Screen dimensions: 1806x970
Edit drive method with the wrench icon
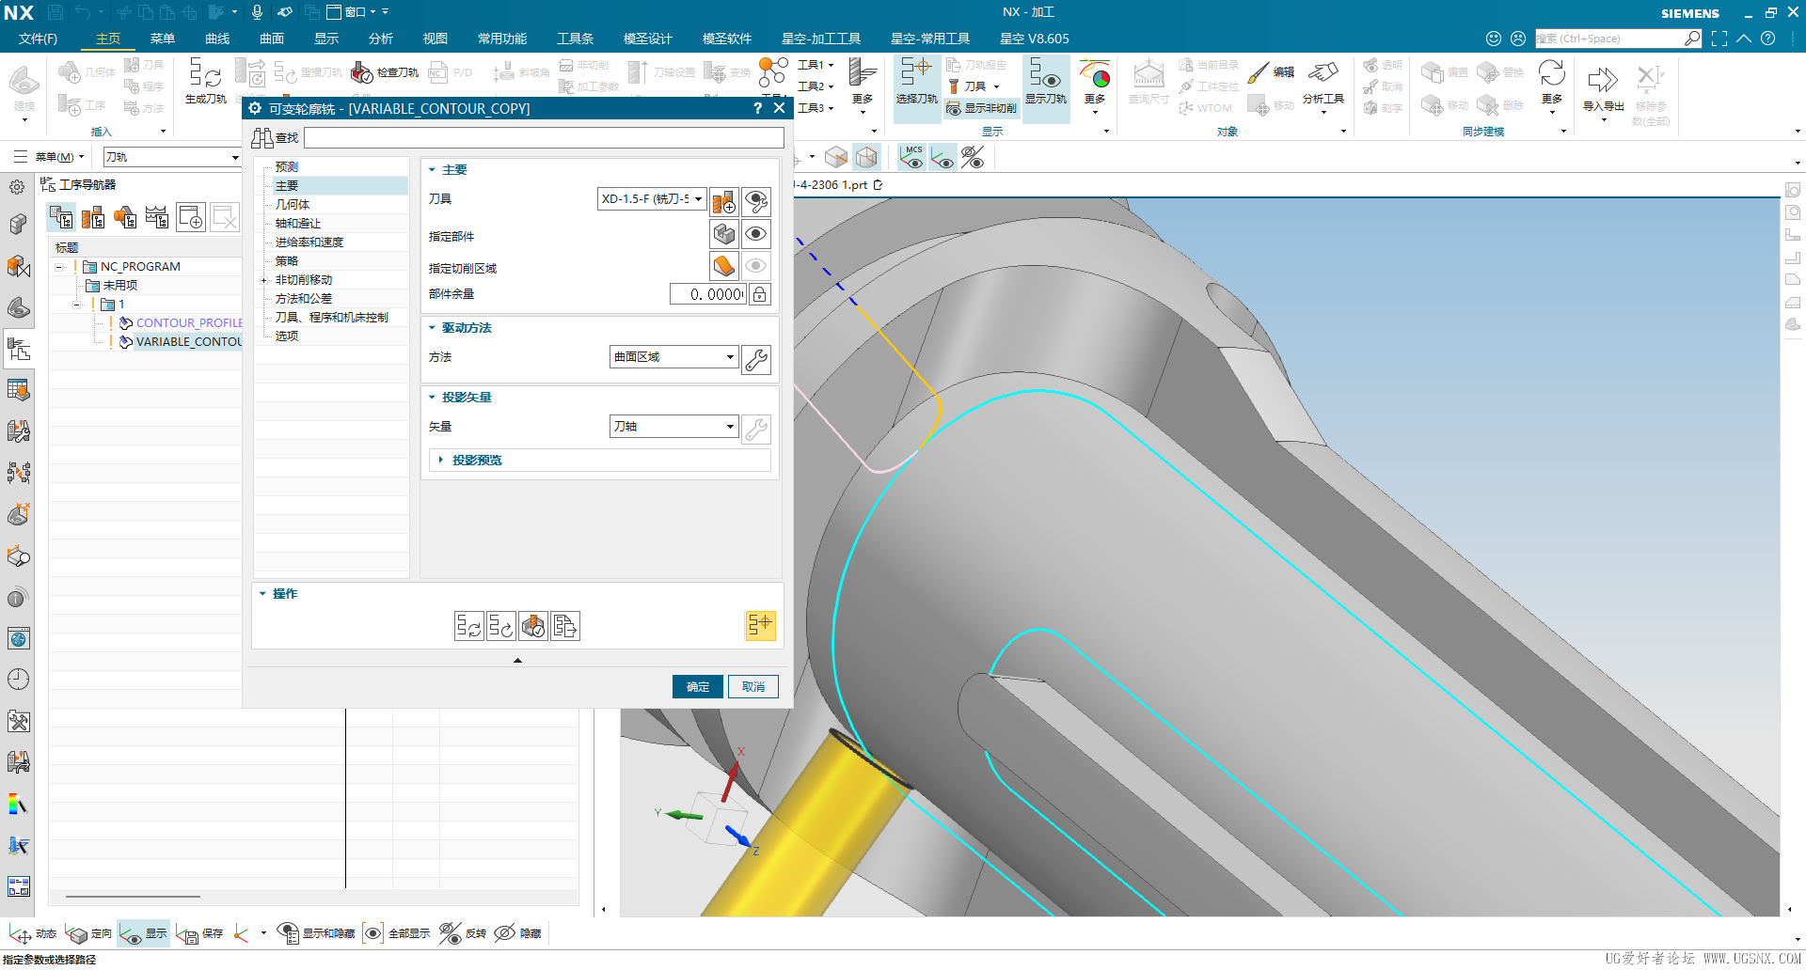756,359
